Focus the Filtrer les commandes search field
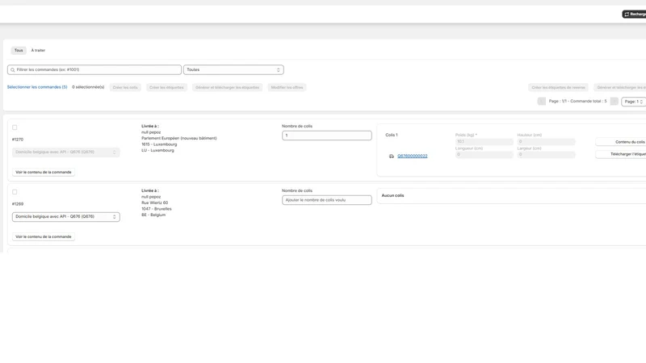The height and width of the screenshot is (363, 646). (94, 70)
